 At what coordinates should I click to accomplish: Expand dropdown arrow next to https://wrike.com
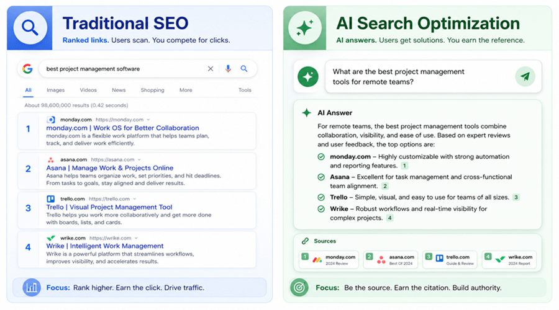click(x=136, y=238)
